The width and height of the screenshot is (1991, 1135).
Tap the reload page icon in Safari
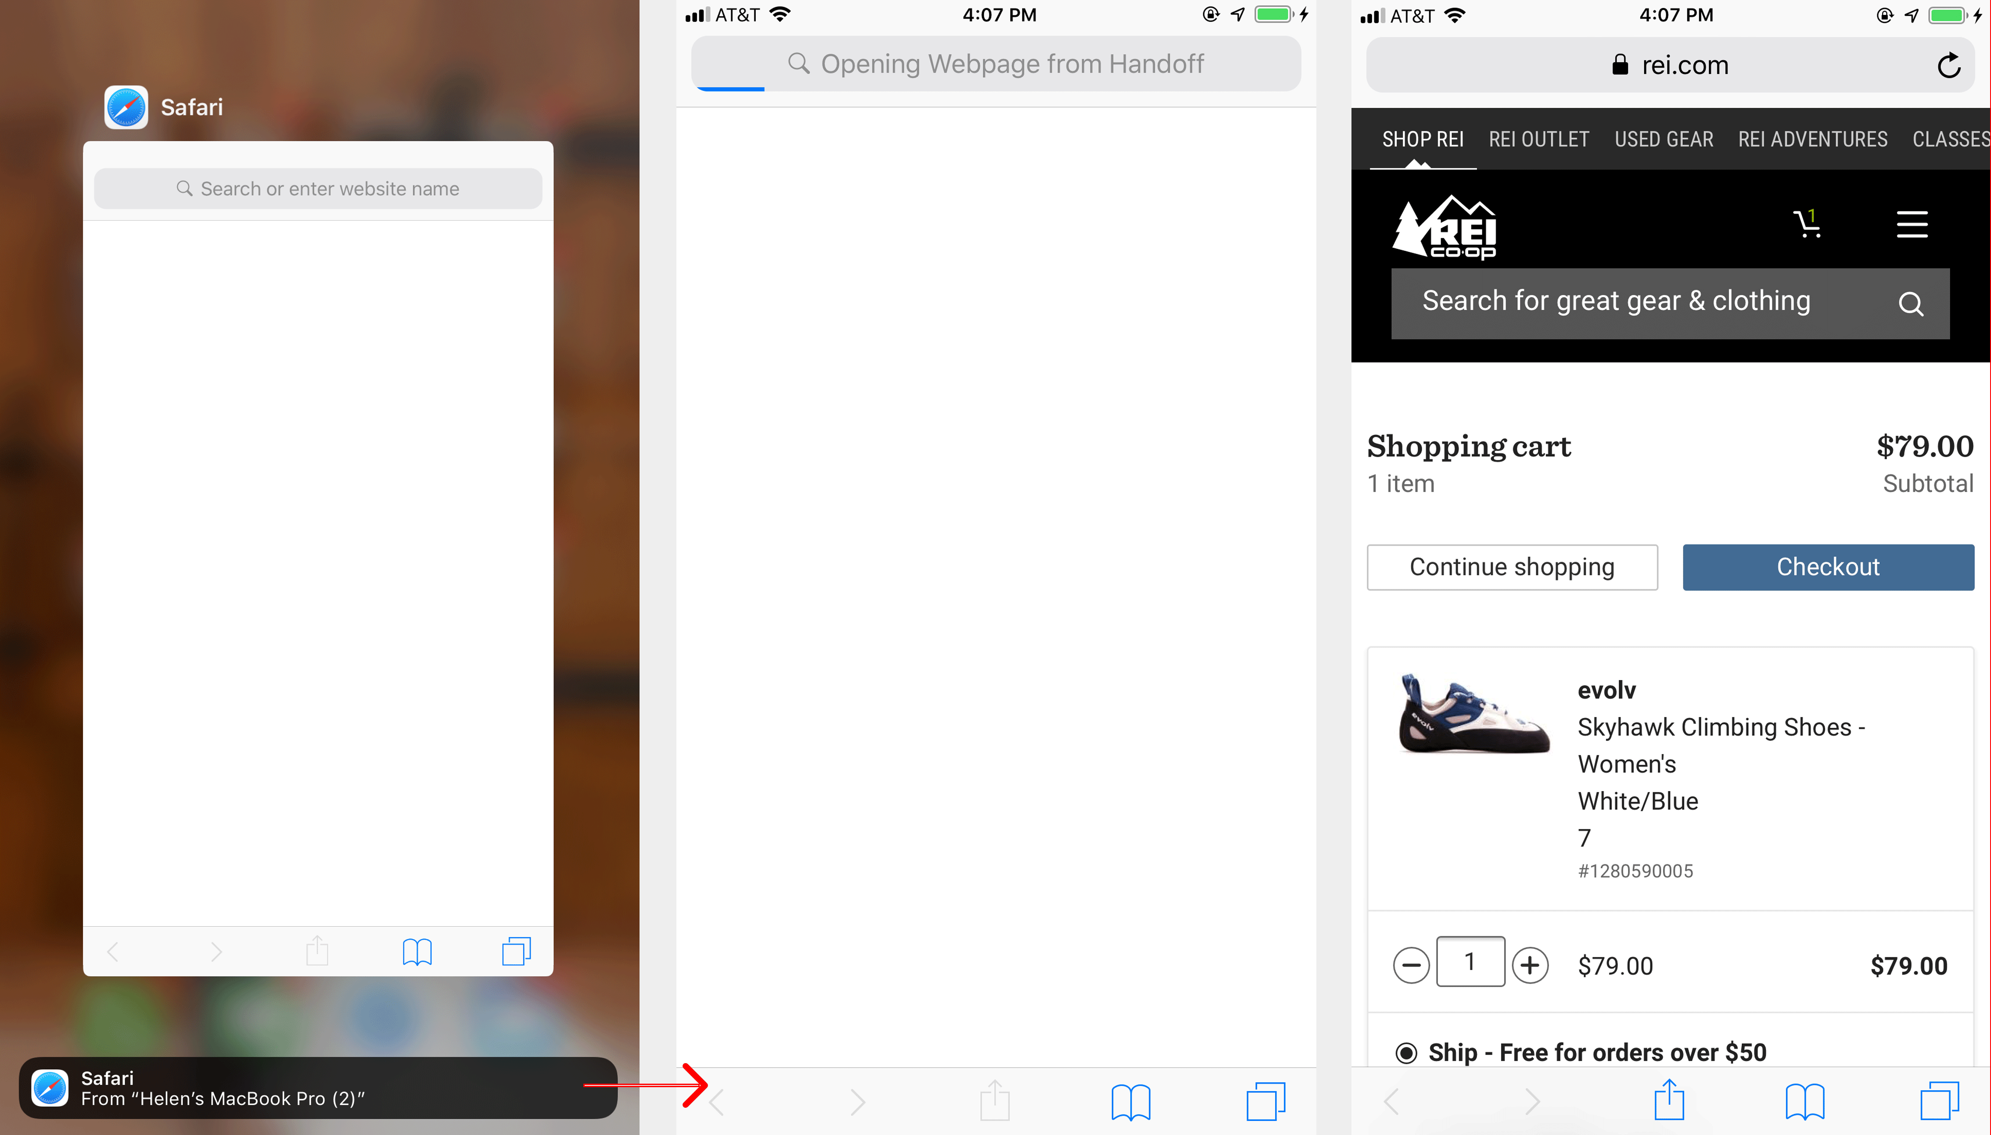[1948, 64]
